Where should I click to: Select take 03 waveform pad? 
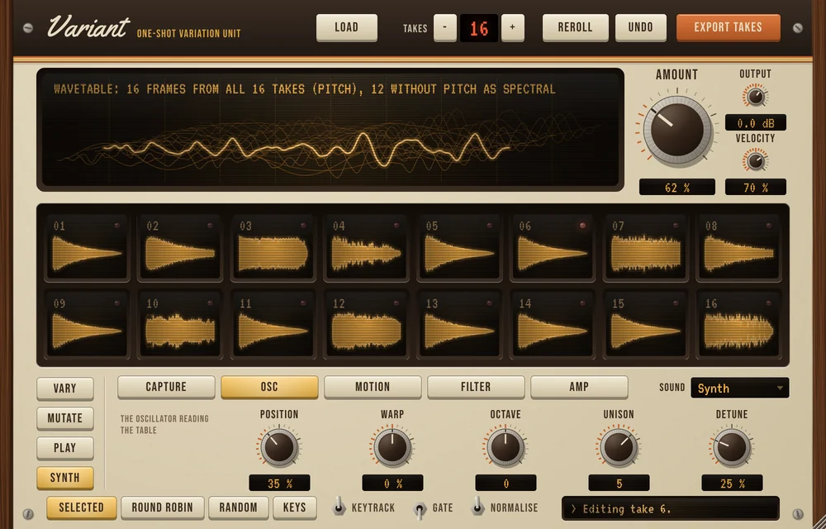tap(273, 246)
